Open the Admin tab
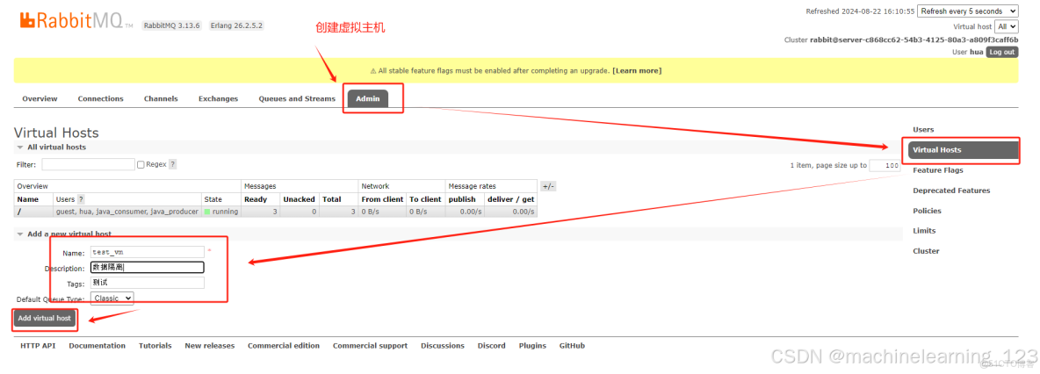The height and width of the screenshot is (374, 1040). [x=368, y=99]
